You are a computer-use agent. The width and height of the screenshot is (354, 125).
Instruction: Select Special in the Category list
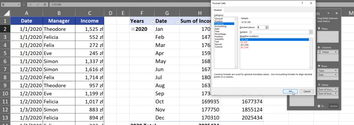[218, 44]
